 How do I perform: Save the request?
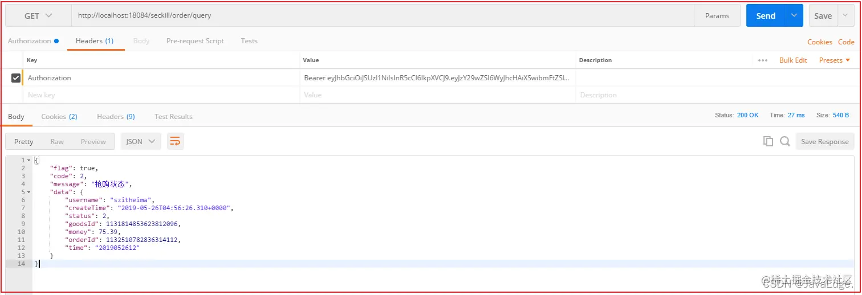click(x=823, y=16)
